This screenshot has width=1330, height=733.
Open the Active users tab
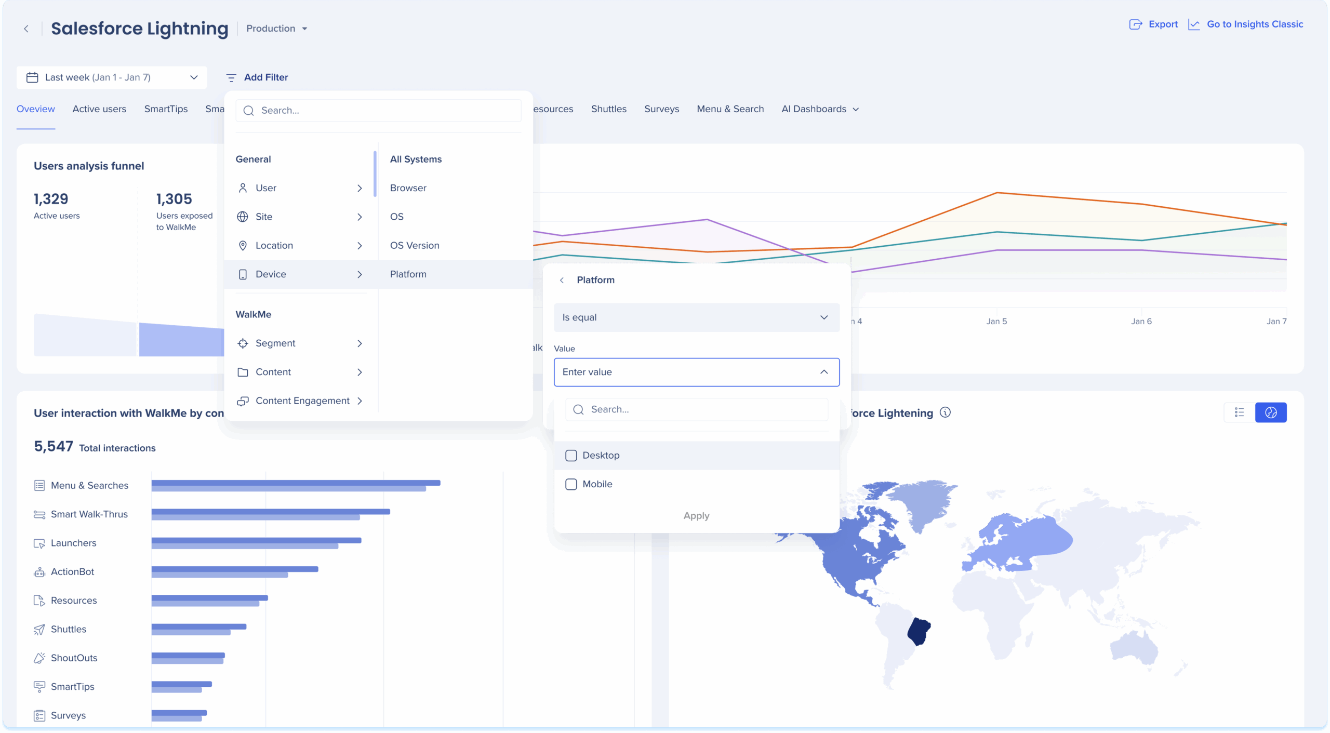point(99,109)
